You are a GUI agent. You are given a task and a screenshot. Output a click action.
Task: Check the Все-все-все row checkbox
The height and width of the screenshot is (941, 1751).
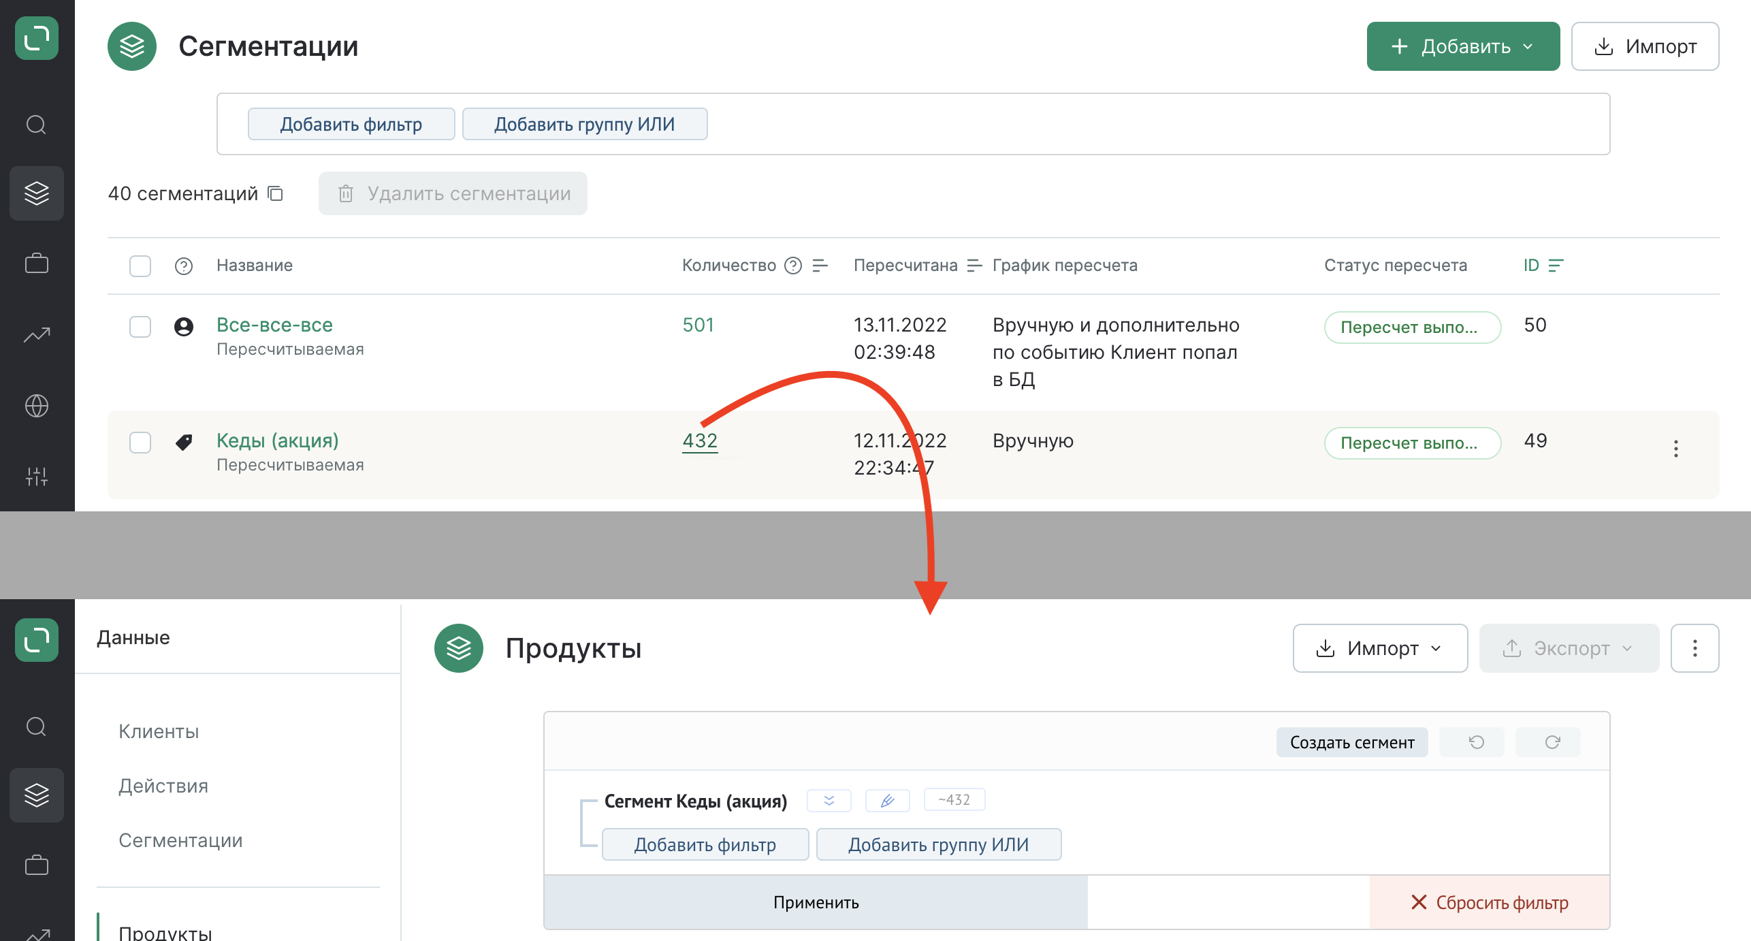(x=140, y=327)
